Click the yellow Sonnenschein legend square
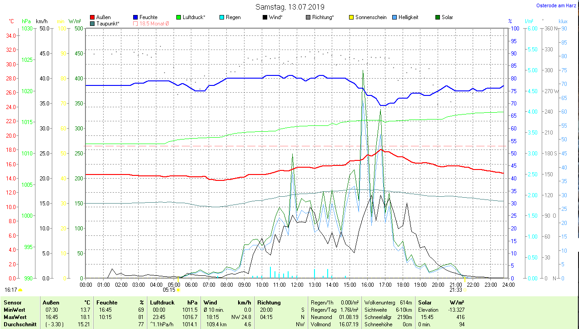The width and height of the screenshot is (579, 329). point(351,17)
